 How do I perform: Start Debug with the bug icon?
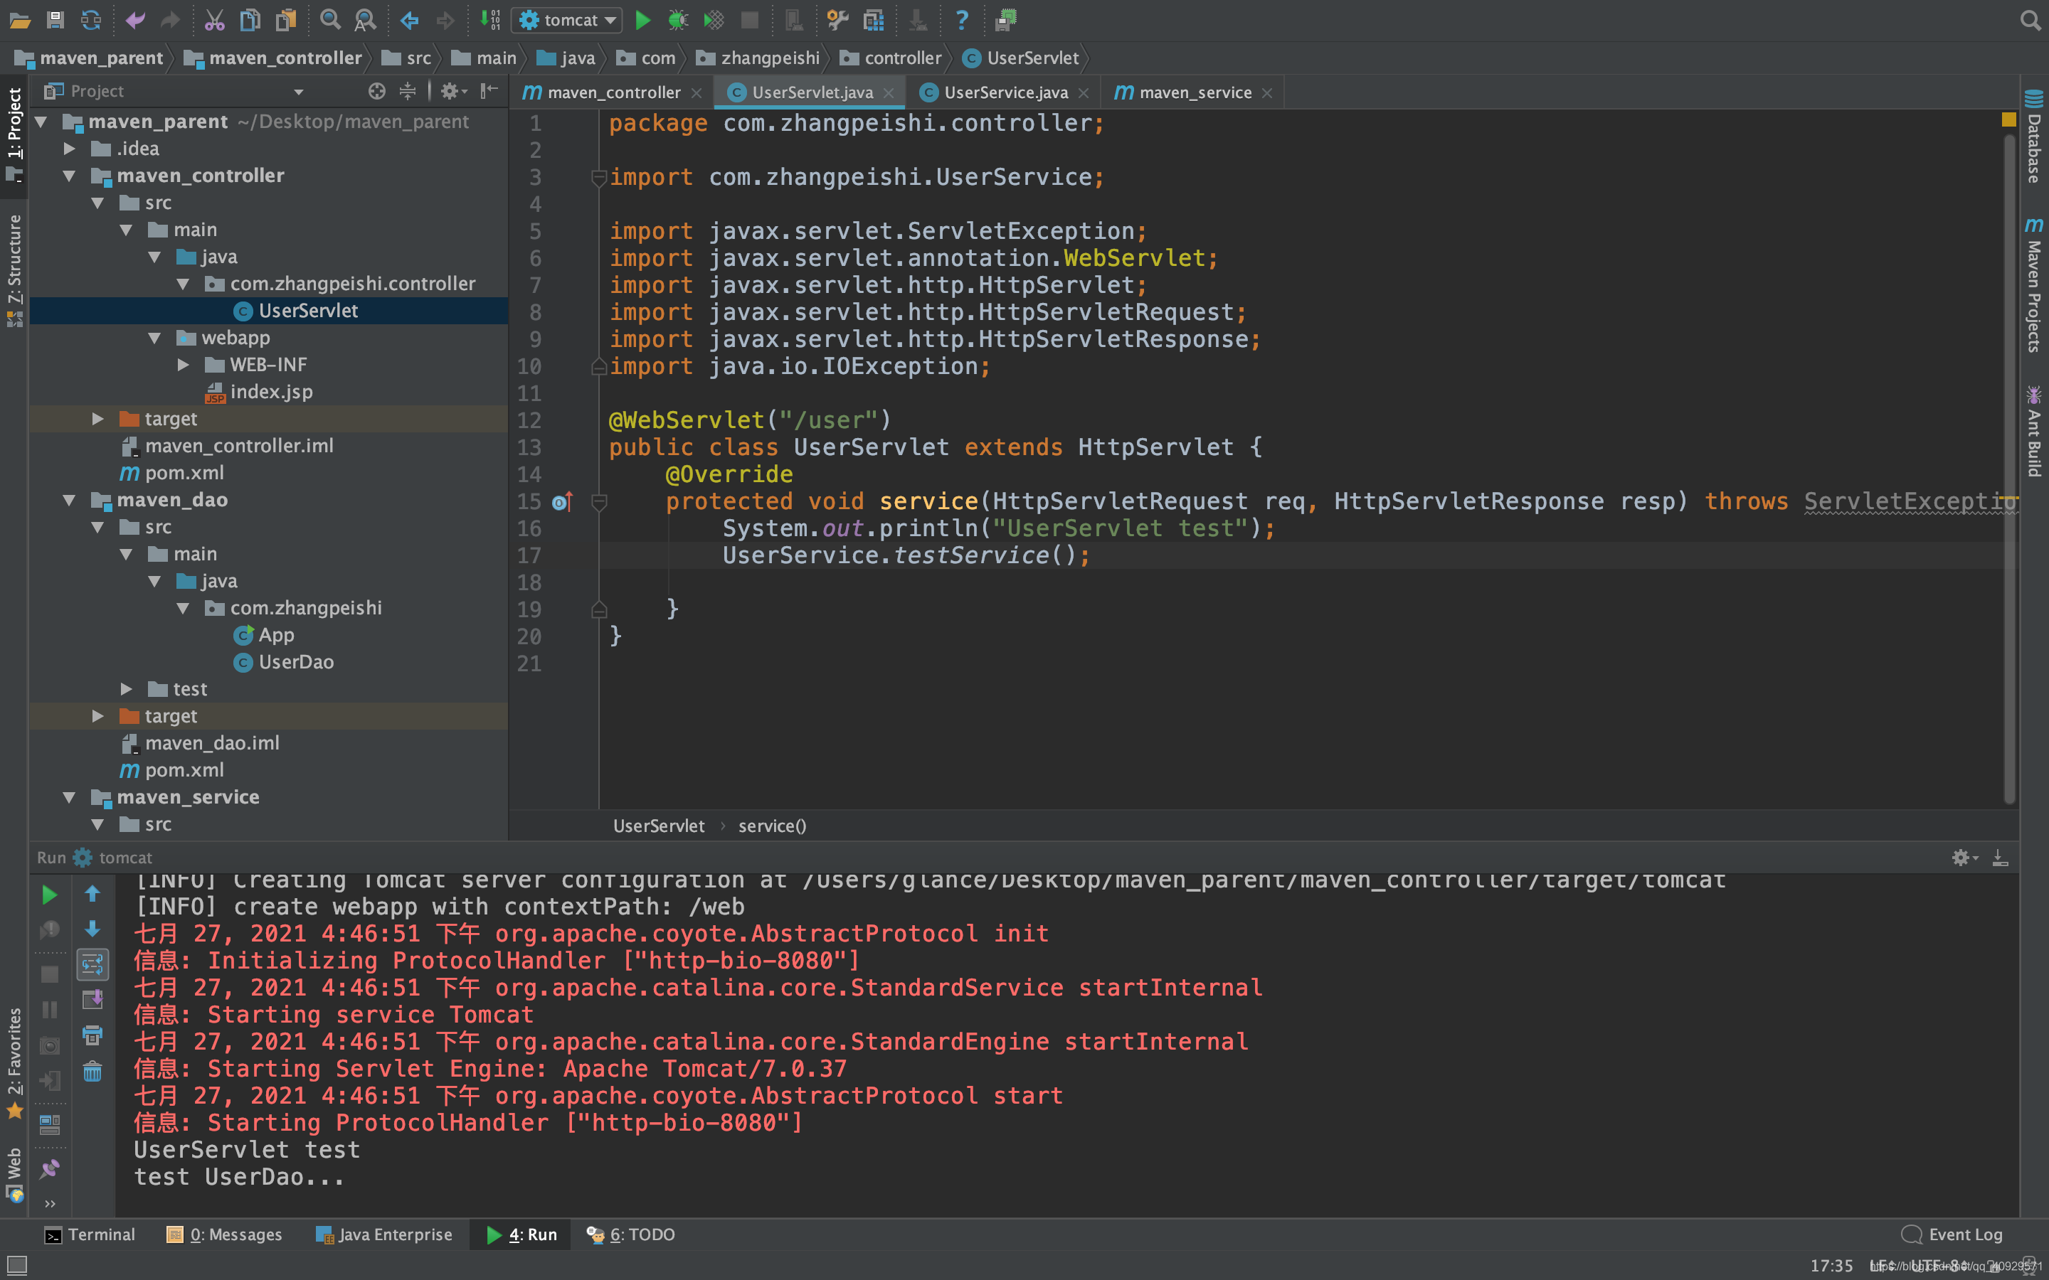(x=677, y=19)
